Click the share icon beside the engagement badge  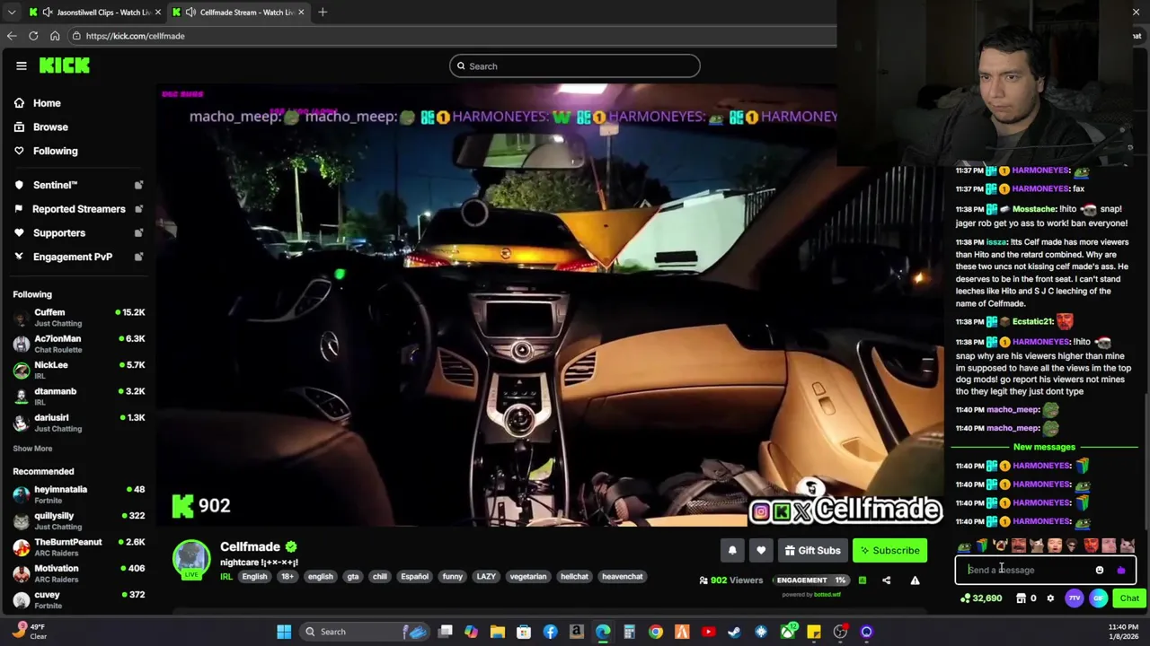pos(886,581)
